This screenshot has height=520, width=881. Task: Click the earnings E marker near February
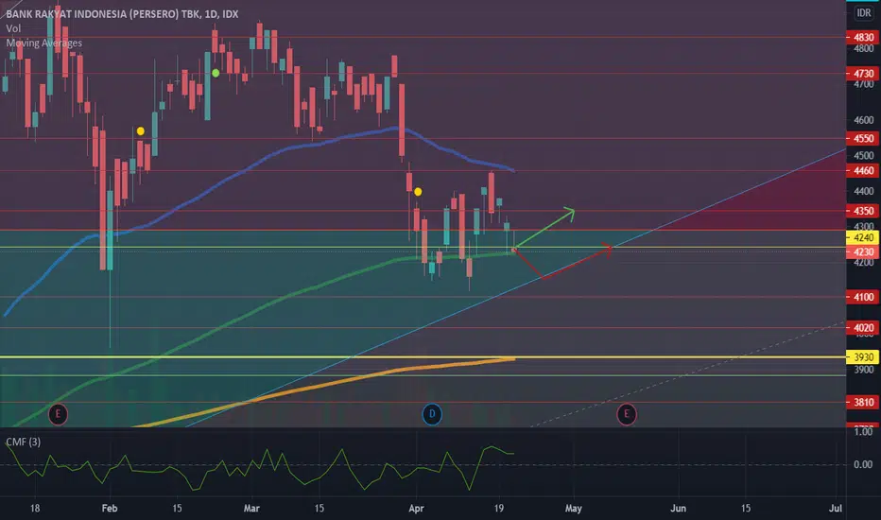point(58,414)
